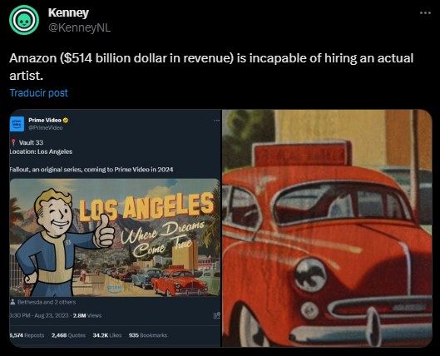Screen dimensions: 440x356
Task: Click the red Vault 33 pin emoji
Action: (x=13, y=142)
